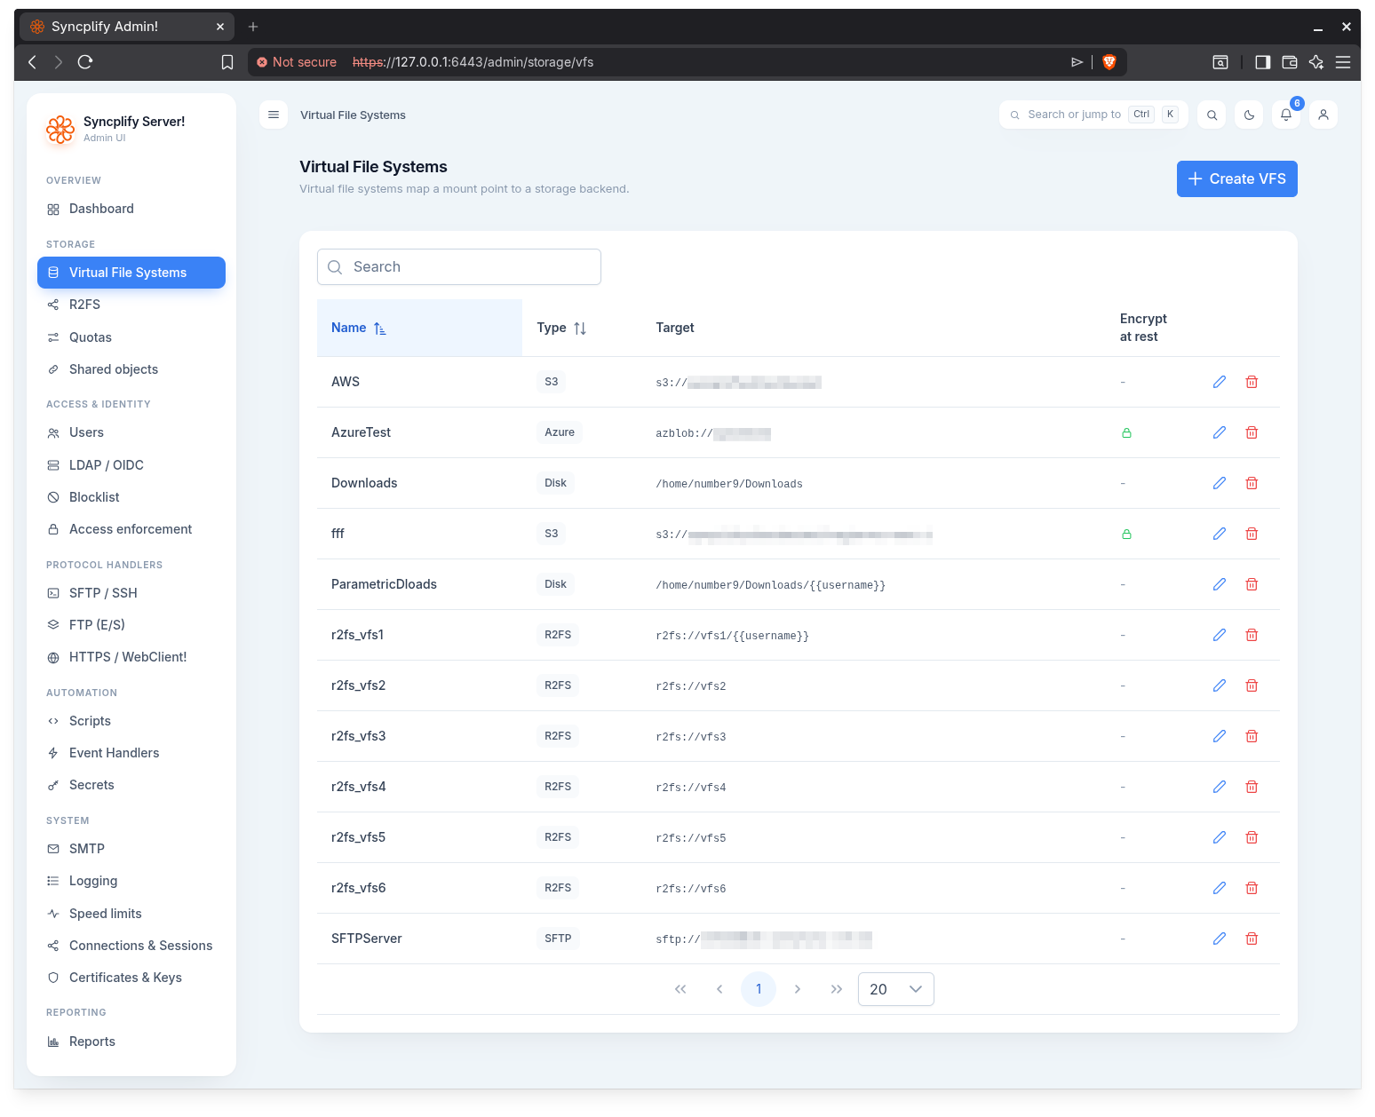Viewport: 1375px width, 1117px height.
Task: Click the Create VFS button
Action: pos(1236,178)
